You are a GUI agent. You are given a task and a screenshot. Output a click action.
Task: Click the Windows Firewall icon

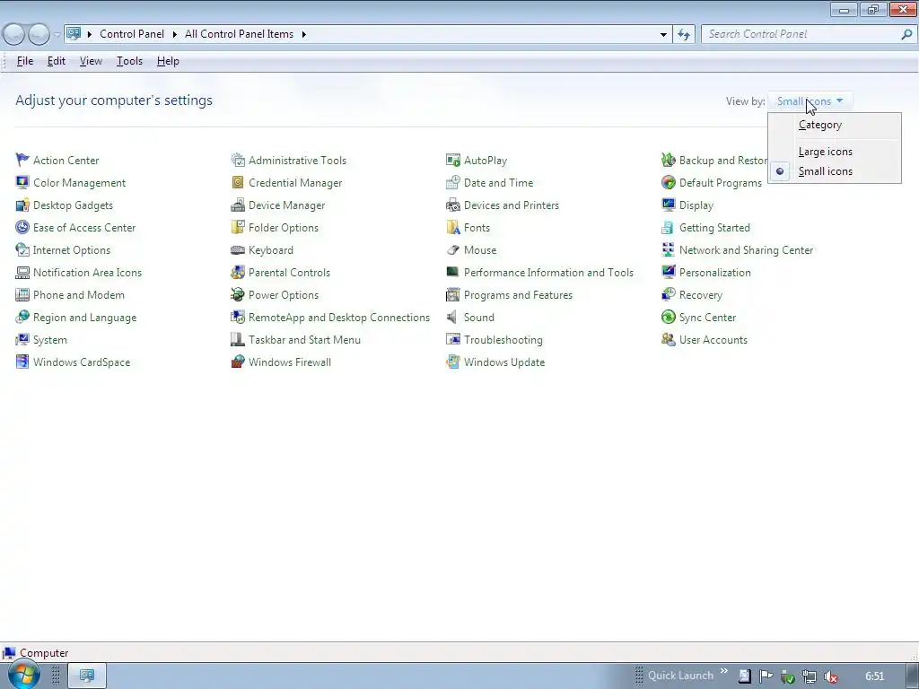coord(237,362)
